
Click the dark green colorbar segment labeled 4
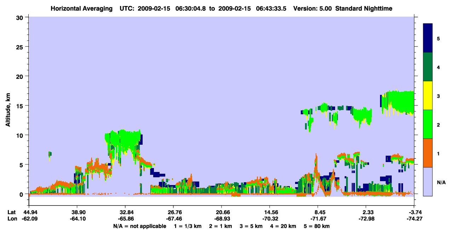coord(428,67)
